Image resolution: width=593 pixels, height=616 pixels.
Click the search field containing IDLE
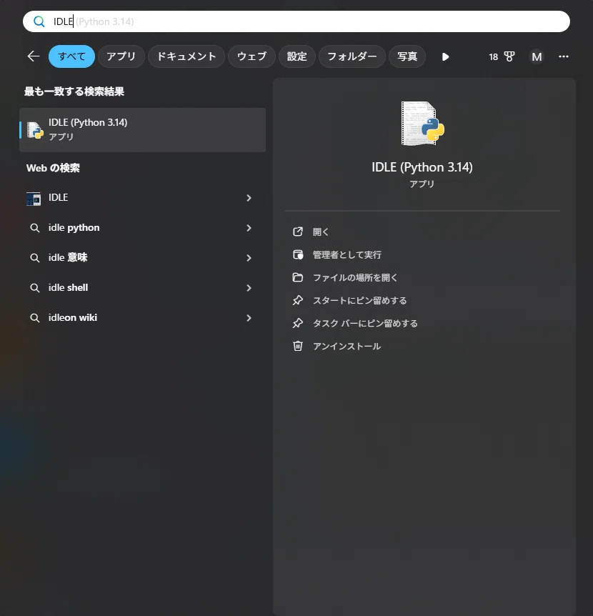point(296,21)
